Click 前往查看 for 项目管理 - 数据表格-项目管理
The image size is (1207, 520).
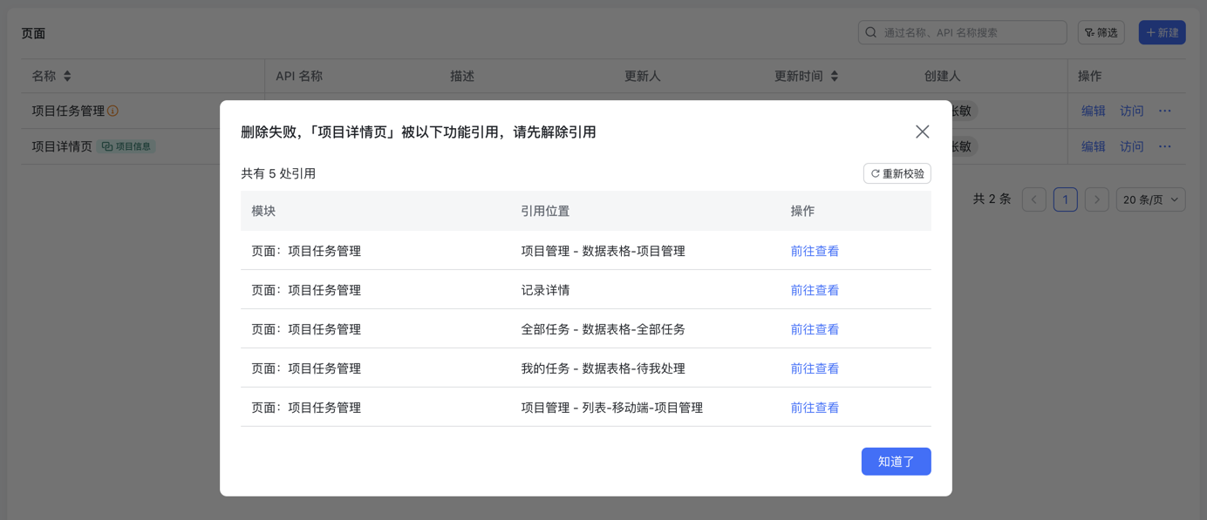pos(815,251)
